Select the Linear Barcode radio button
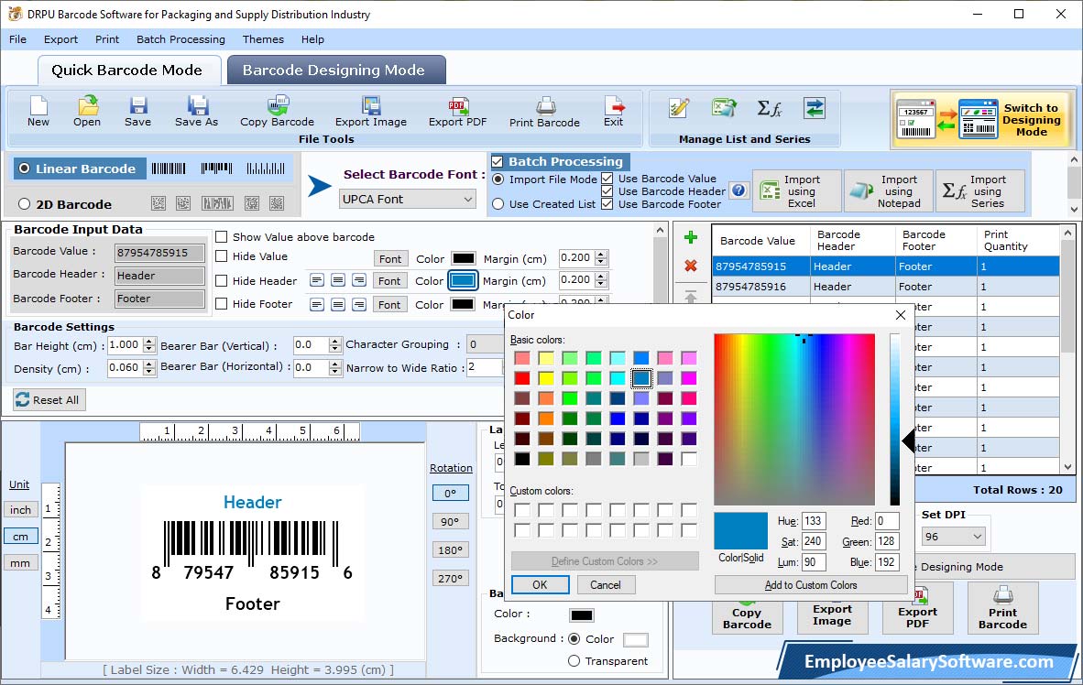1083x685 pixels. point(24,169)
